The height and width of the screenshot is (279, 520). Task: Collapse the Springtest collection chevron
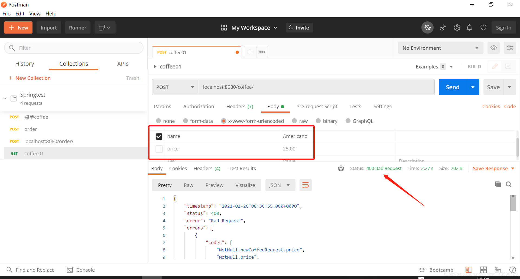pyautogui.click(x=5, y=98)
